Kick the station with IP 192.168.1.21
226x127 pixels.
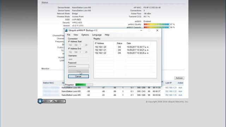[x=180, y=88]
